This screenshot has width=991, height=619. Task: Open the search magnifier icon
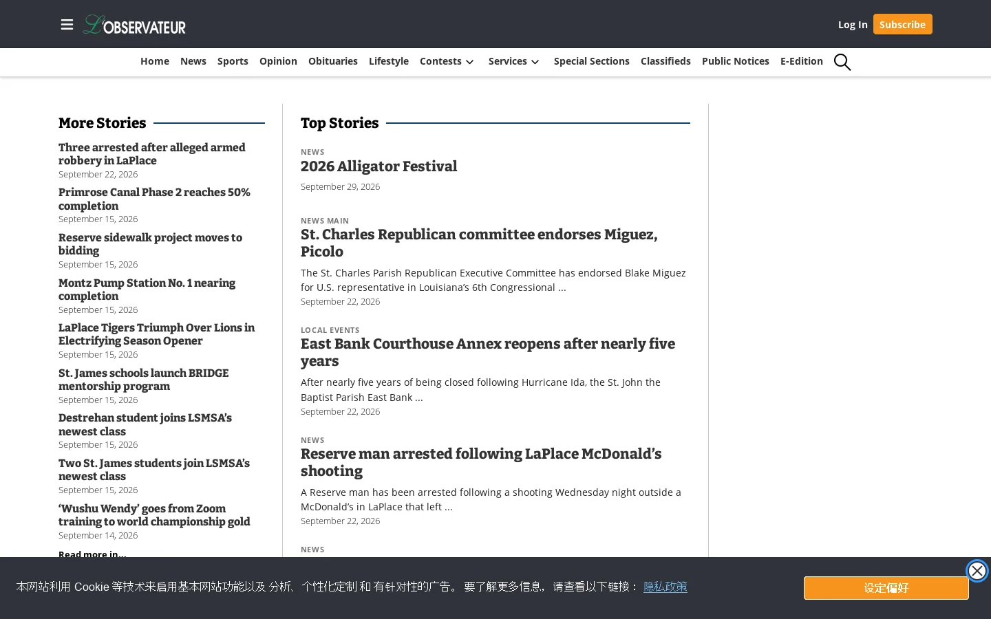(842, 62)
